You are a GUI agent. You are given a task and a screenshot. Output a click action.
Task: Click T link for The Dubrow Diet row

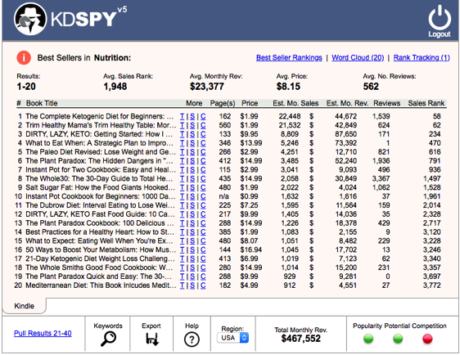[x=183, y=205]
